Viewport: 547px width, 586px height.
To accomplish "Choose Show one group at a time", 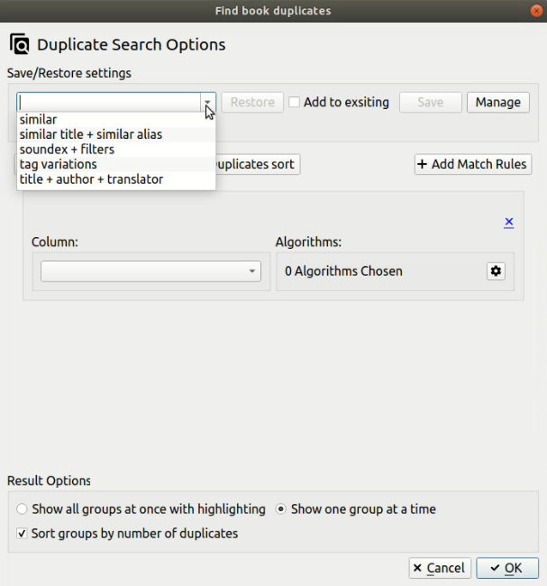I will (281, 509).
